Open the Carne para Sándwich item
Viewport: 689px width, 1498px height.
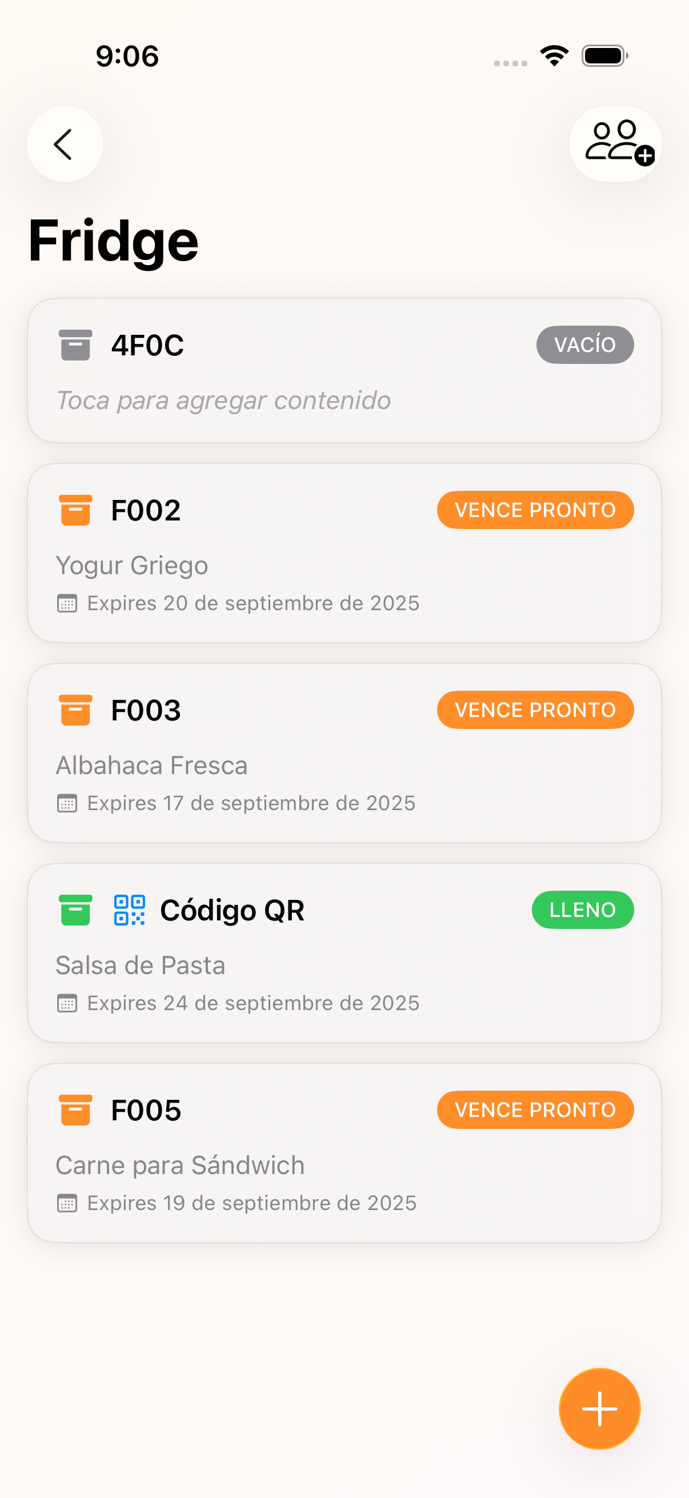179,1165
